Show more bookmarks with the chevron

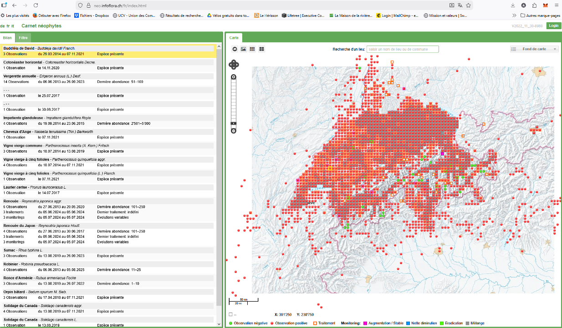pyautogui.click(x=514, y=15)
